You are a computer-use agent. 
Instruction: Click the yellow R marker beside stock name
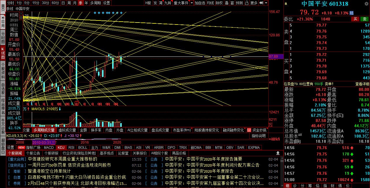(x=286, y=4)
